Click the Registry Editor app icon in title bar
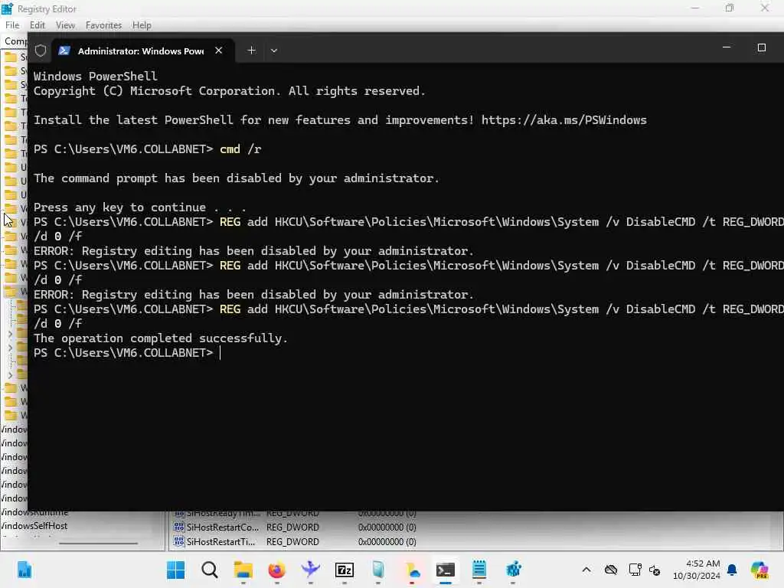The width and height of the screenshot is (784, 588). (x=7, y=8)
